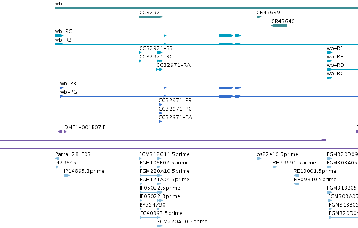
Task: Click the DME1-001B07.F feature arrow
Action: coord(66,132)
